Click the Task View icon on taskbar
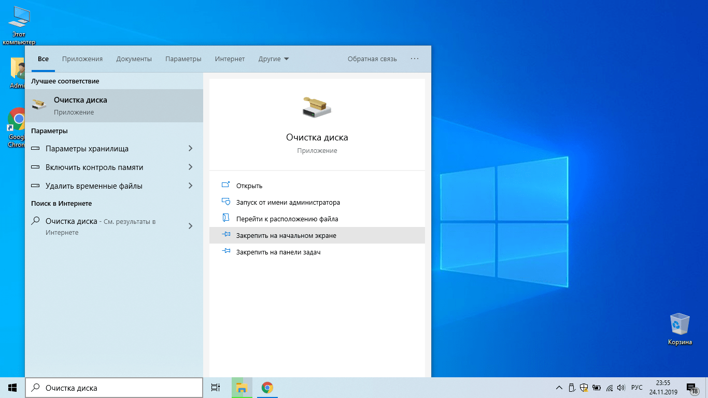Viewport: 708px width, 398px height. click(x=216, y=388)
